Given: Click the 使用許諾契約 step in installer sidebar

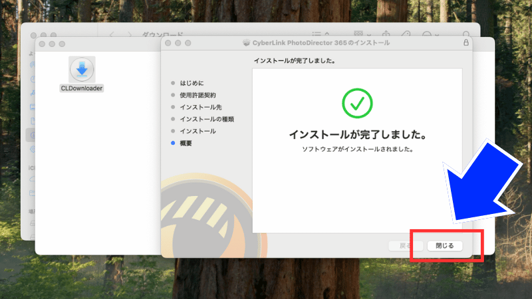Looking at the screenshot, I should 198,95.
